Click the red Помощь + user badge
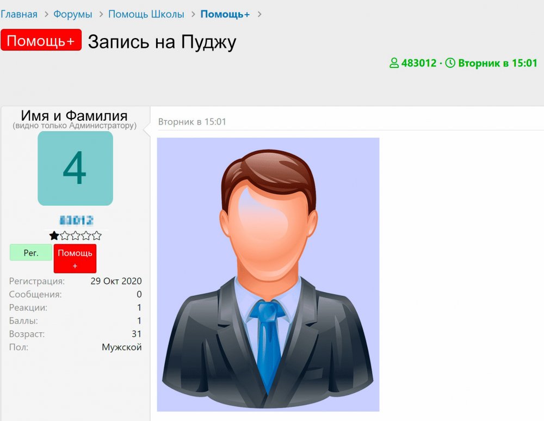The width and height of the screenshot is (544, 421). tap(75, 259)
